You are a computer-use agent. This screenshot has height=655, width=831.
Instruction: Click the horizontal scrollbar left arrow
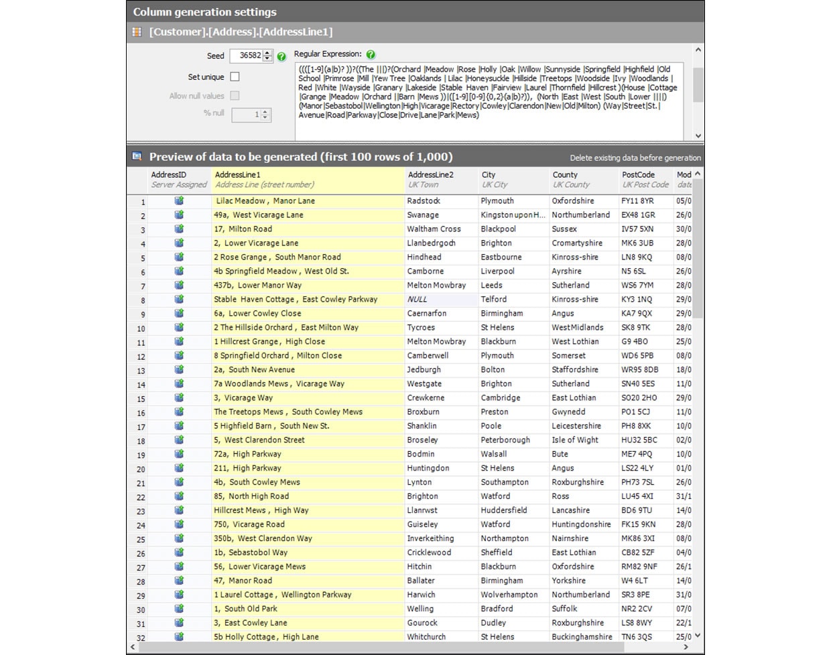tap(132, 648)
